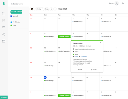Open 18:30 Dance event on Sept 10

tap(107, 36)
